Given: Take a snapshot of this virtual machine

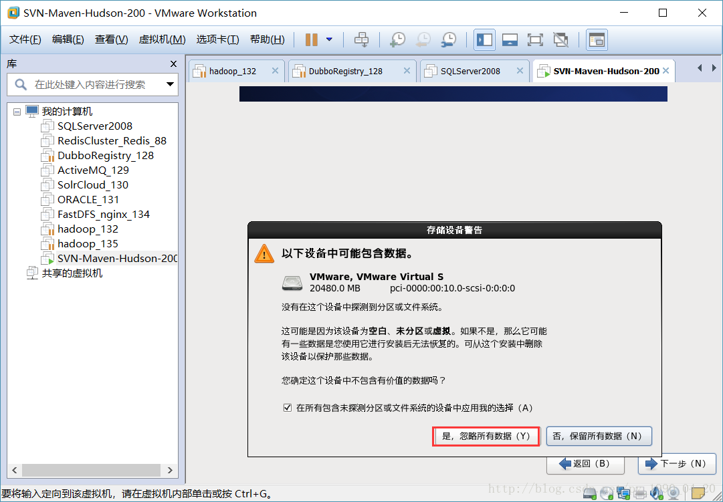Looking at the screenshot, I should pyautogui.click(x=397, y=39).
